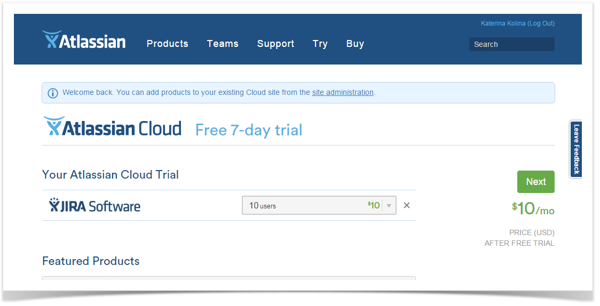This screenshot has width=600, height=306.
Task: Click the 'PRICE (USD)' label
Action: coord(532,232)
